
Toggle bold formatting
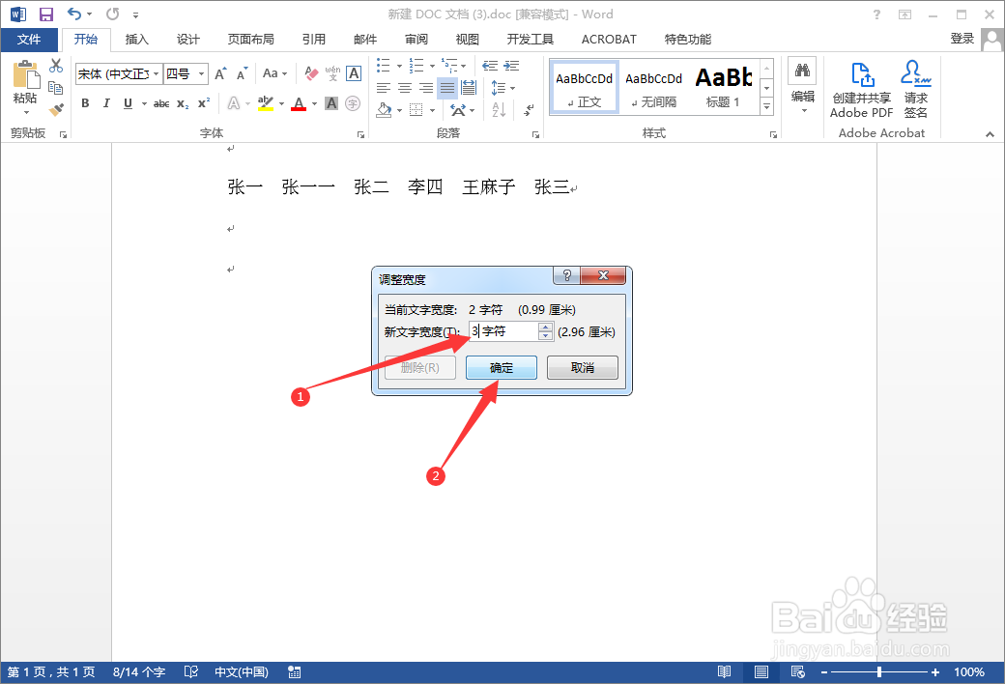(x=85, y=103)
